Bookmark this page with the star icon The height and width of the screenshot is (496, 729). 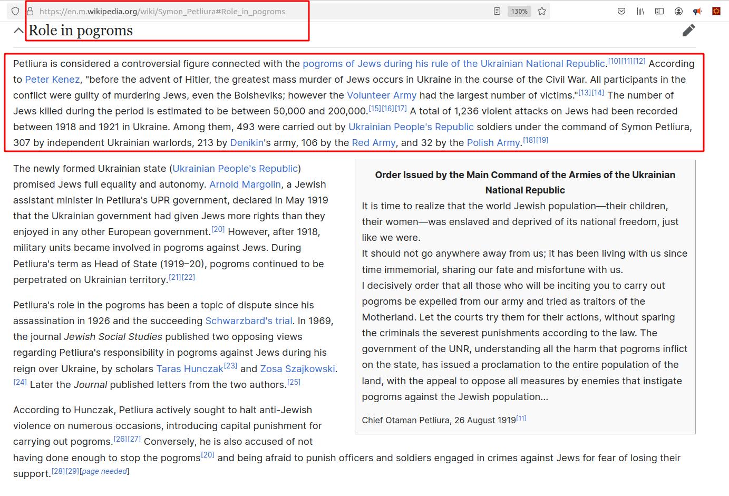[542, 11]
